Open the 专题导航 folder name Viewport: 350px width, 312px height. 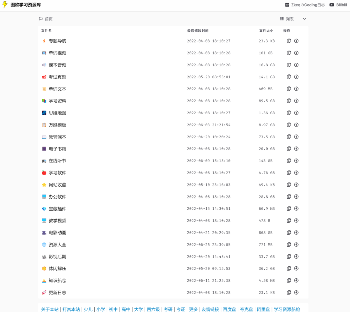(x=57, y=41)
